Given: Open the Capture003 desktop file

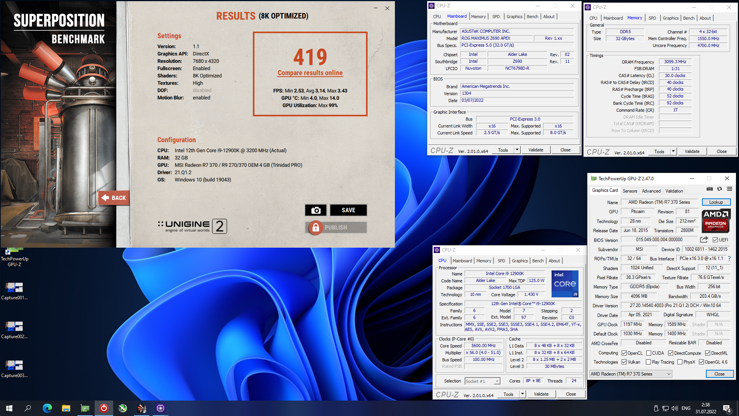Looking at the screenshot, I should coord(14,369).
